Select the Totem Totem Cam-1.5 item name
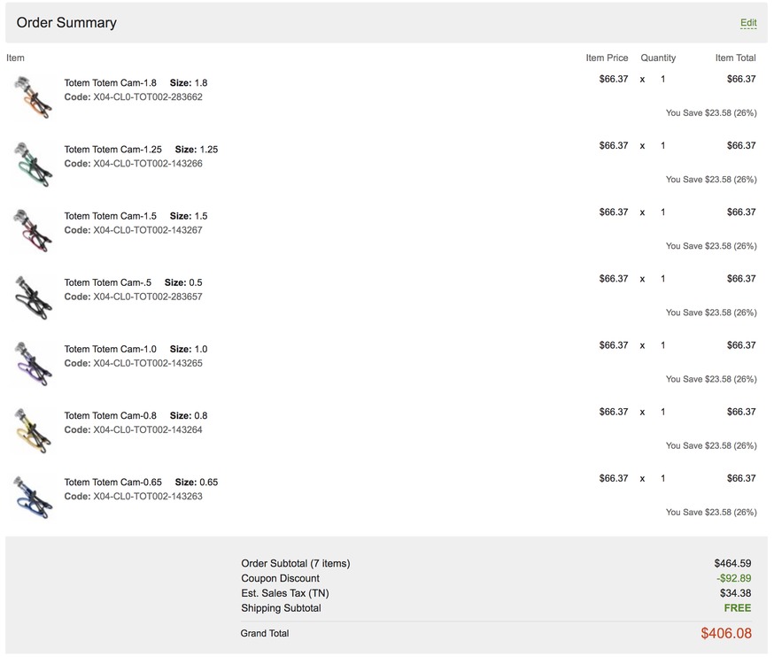 click(x=111, y=216)
